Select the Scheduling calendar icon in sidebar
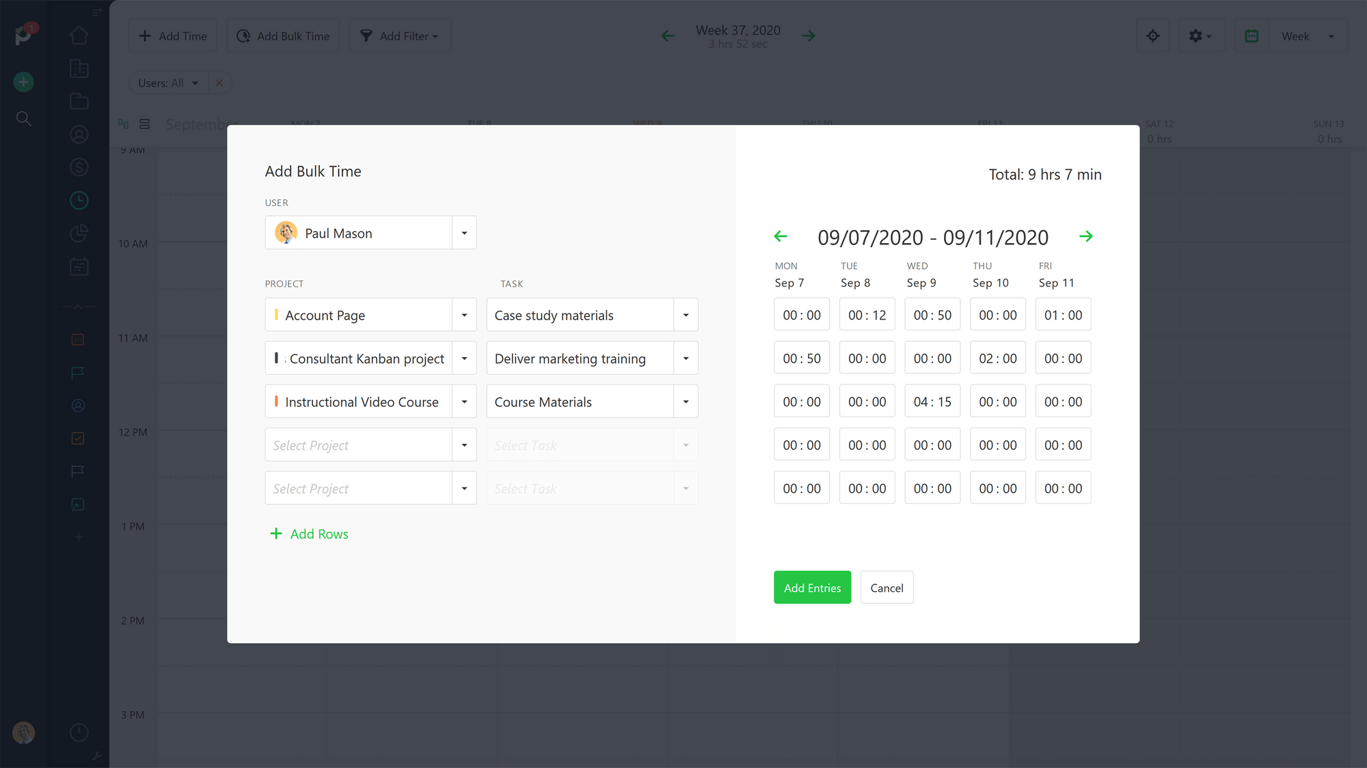This screenshot has height=768, width=1367. 79,266
